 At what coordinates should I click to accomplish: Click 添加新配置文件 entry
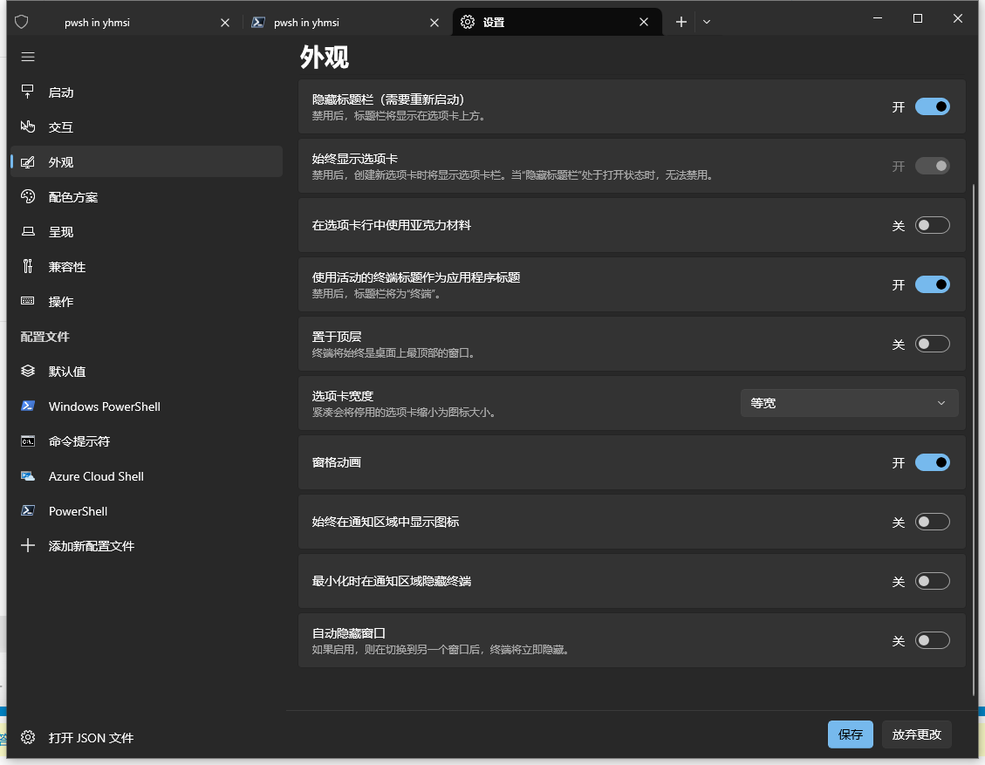click(x=146, y=546)
